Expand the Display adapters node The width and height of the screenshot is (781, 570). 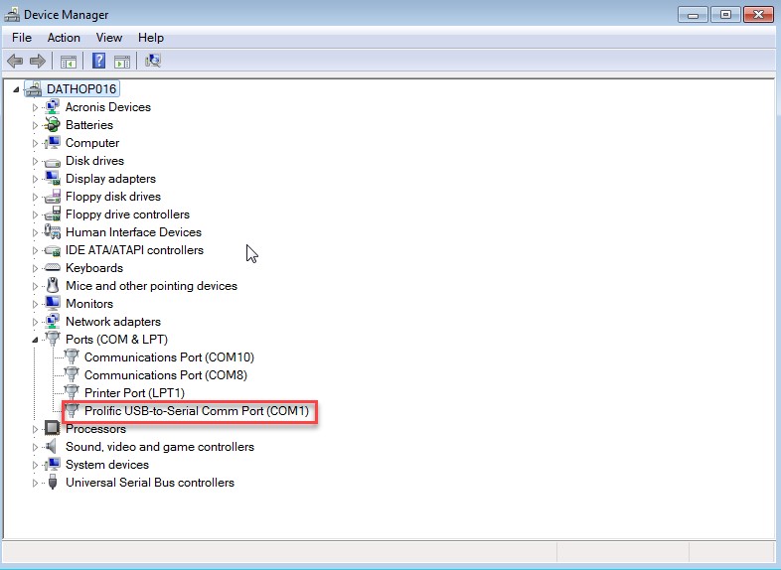pos(35,179)
